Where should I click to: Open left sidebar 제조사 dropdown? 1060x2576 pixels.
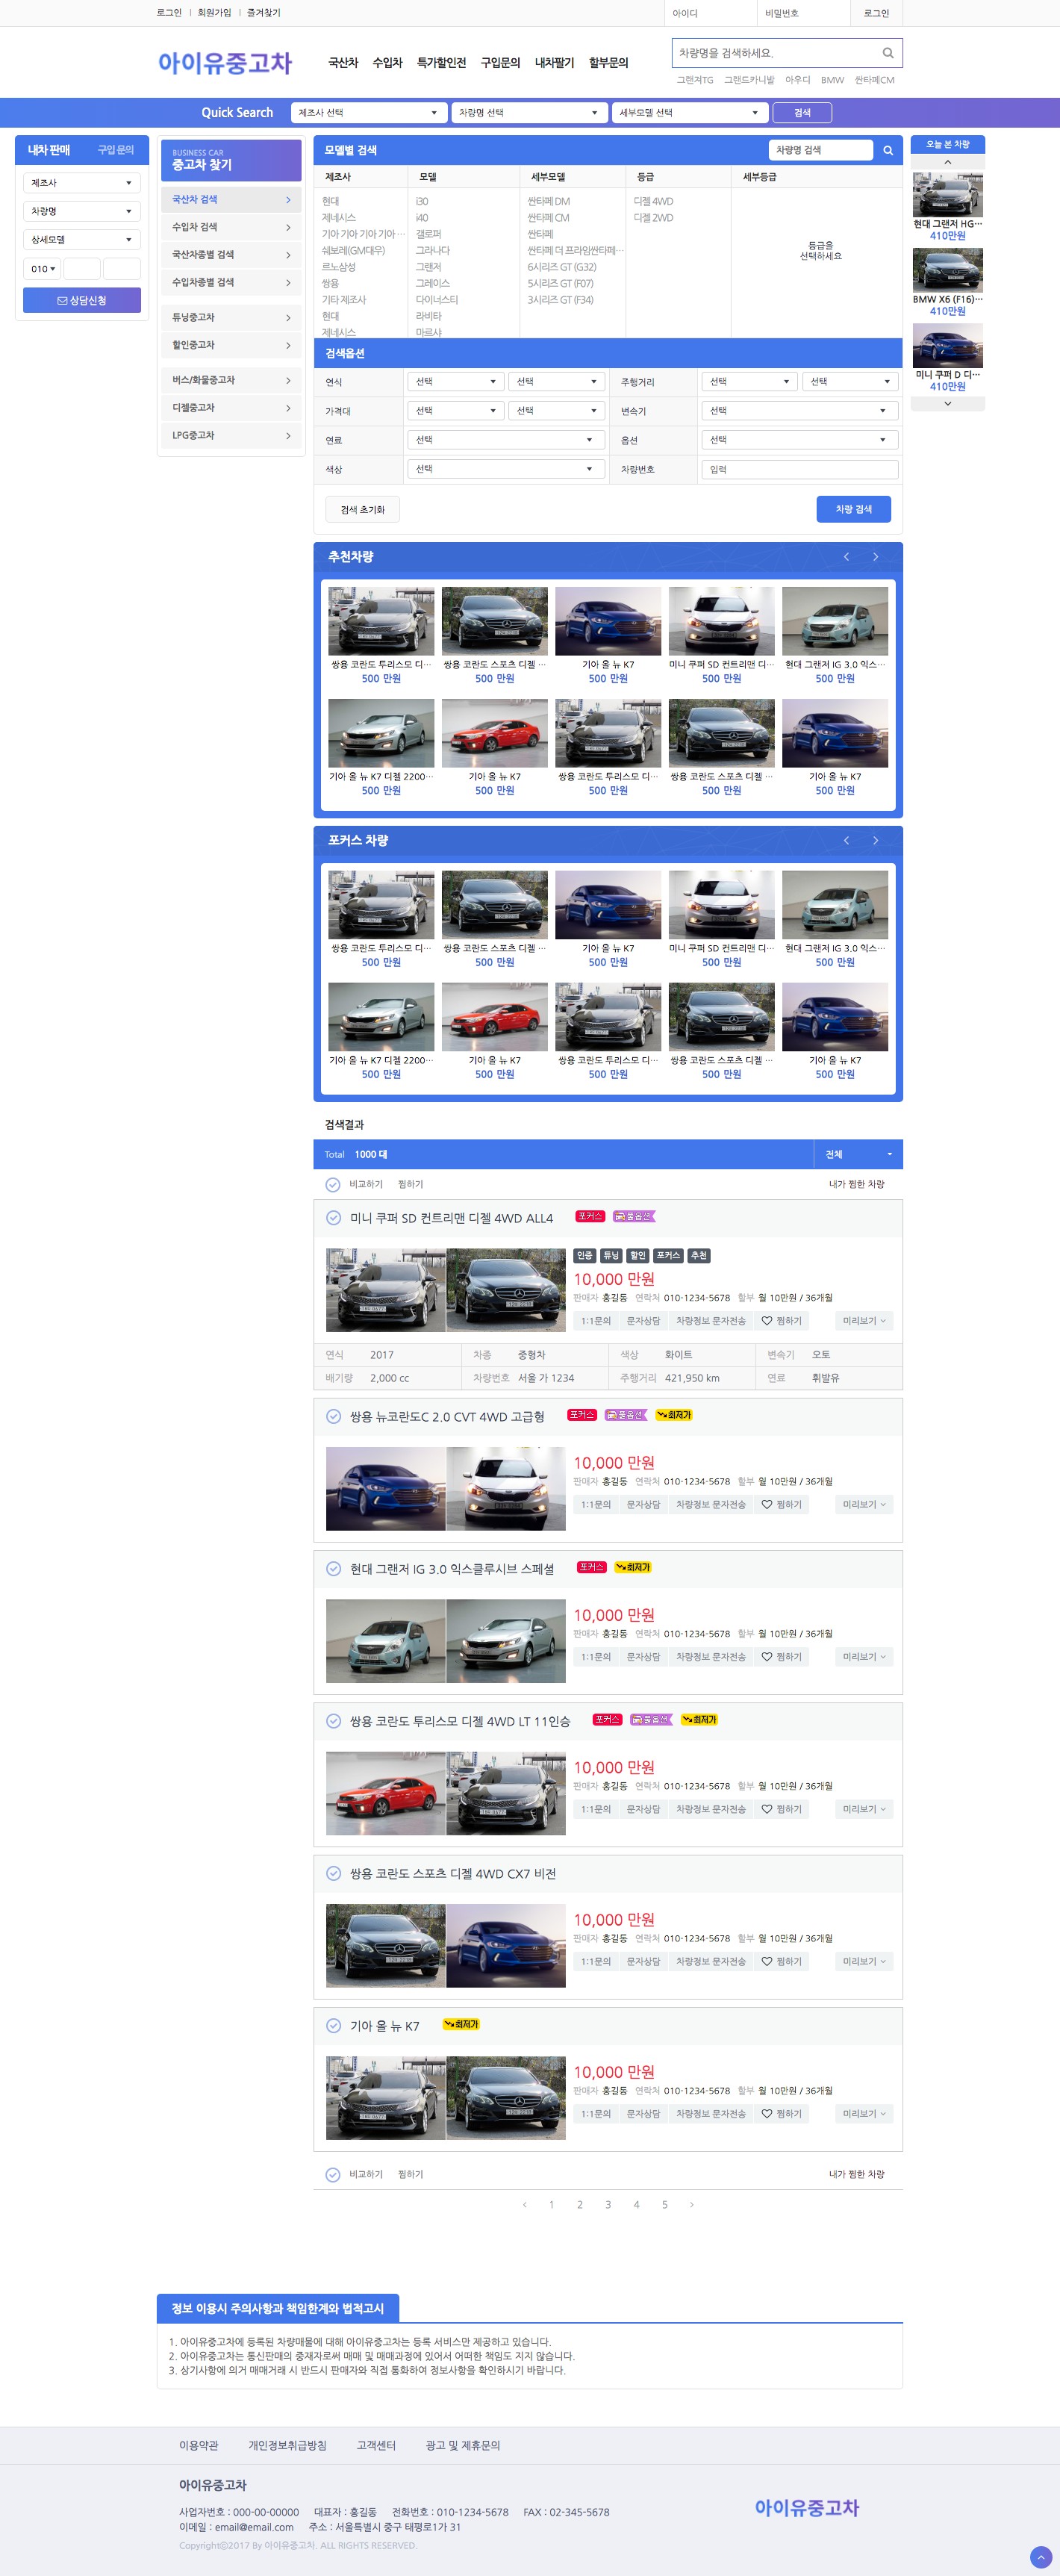click(x=82, y=183)
